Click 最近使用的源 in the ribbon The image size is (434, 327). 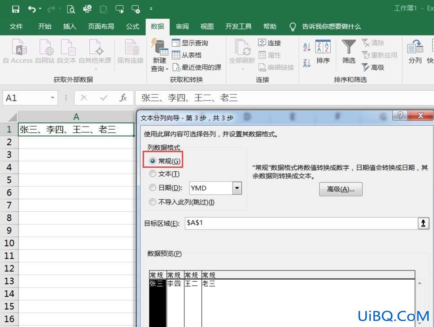pos(197,67)
